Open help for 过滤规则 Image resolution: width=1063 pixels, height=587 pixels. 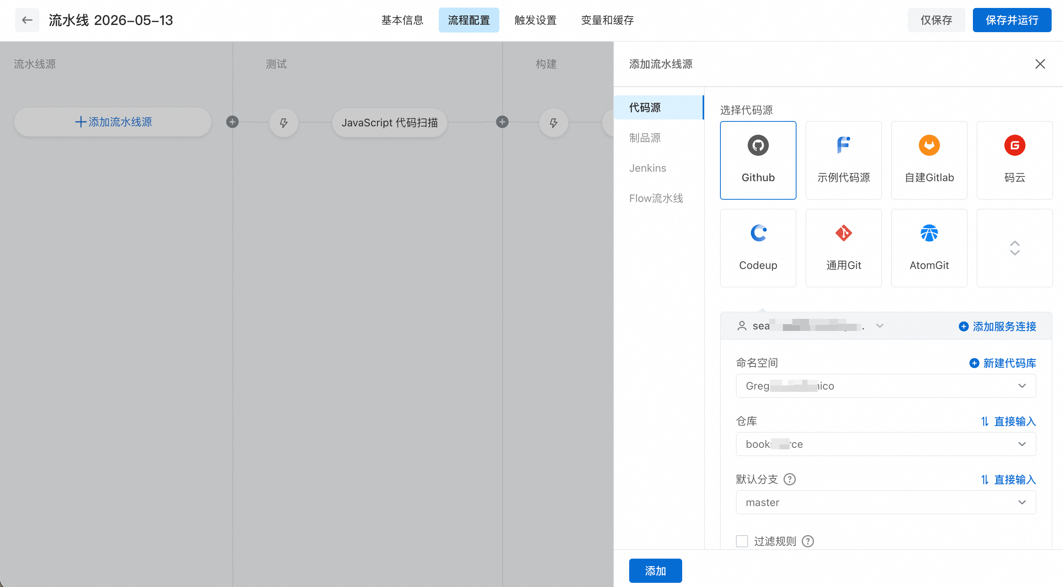807,541
